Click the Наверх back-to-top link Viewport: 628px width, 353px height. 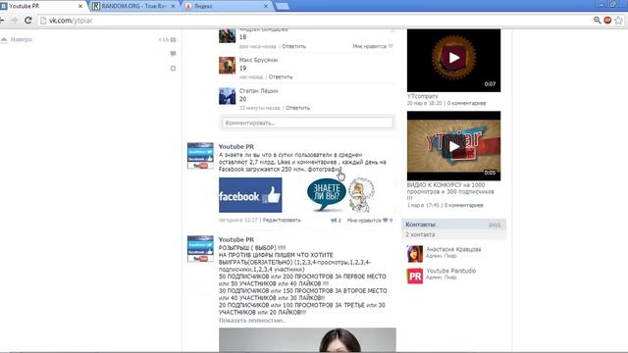coord(22,39)
